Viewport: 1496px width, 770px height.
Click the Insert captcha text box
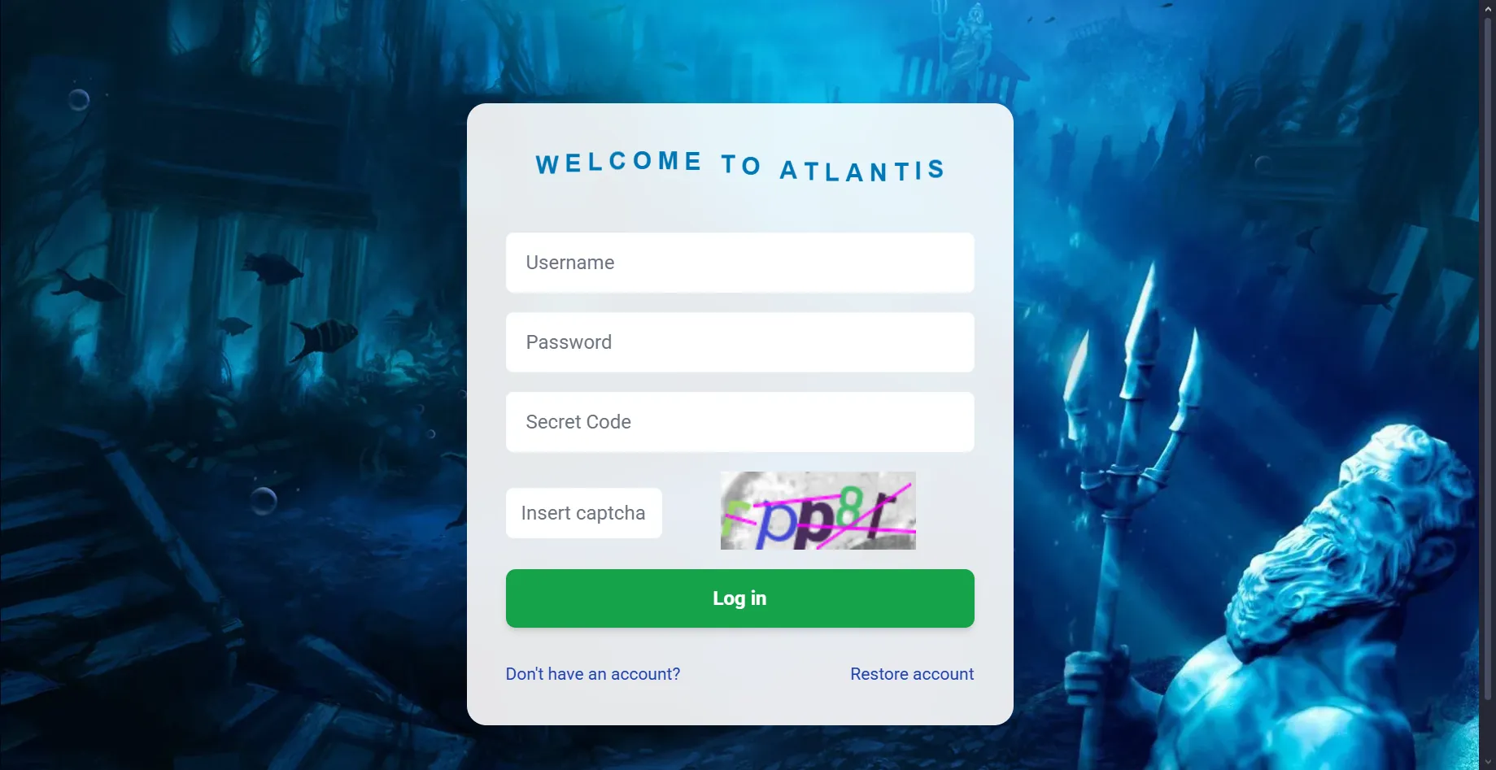click(x=583, y=513)
